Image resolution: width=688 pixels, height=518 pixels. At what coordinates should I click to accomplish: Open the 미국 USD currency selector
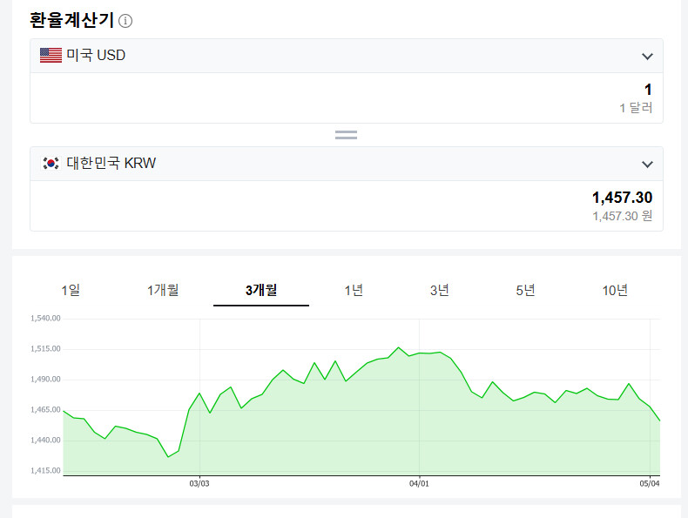[x=347, y=56]
